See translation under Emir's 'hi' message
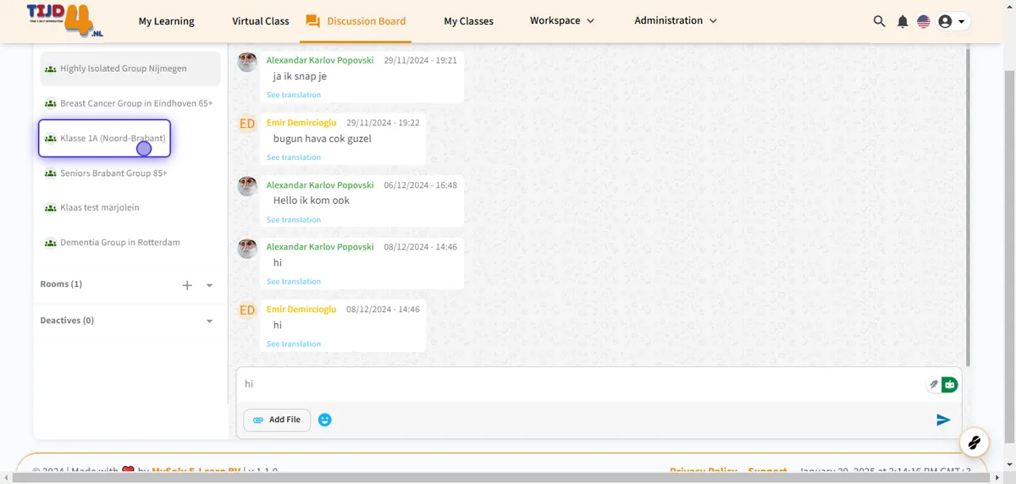Screen dimensions: 1016x484 click(294, 344)
